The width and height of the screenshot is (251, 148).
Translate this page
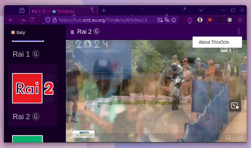coord(167,20)
